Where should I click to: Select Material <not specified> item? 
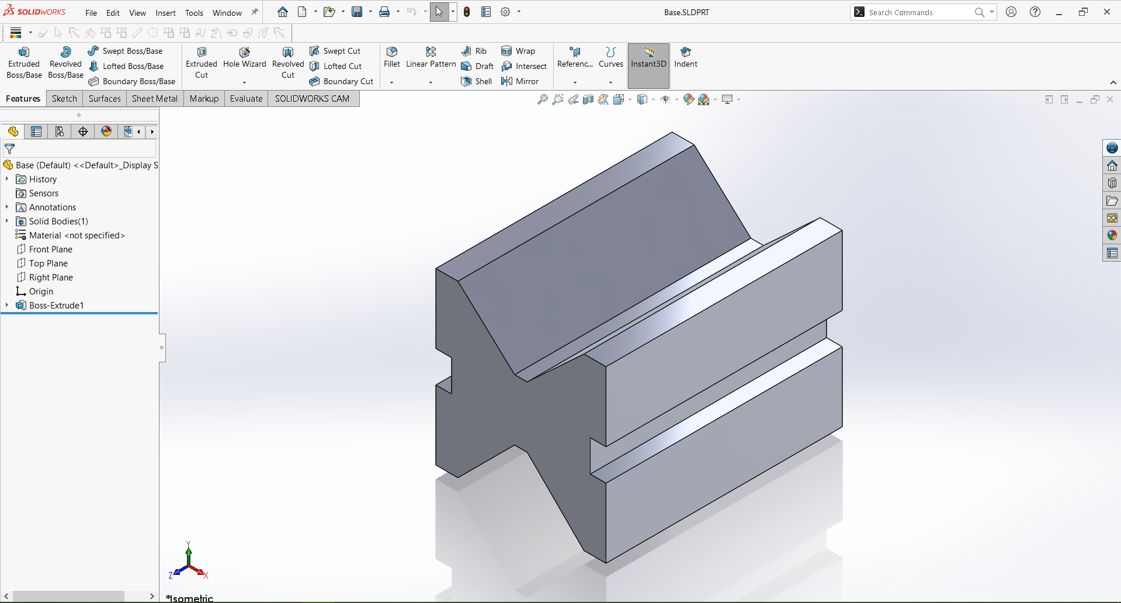[x=70, y=235]
